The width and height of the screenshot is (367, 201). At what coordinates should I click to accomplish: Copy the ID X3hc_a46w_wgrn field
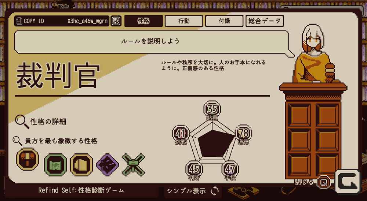tap(62, 21)
